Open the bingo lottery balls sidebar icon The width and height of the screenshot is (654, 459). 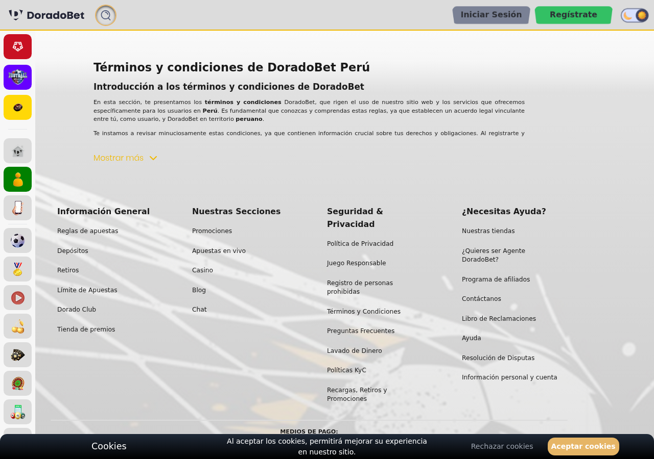coord(17,412)
